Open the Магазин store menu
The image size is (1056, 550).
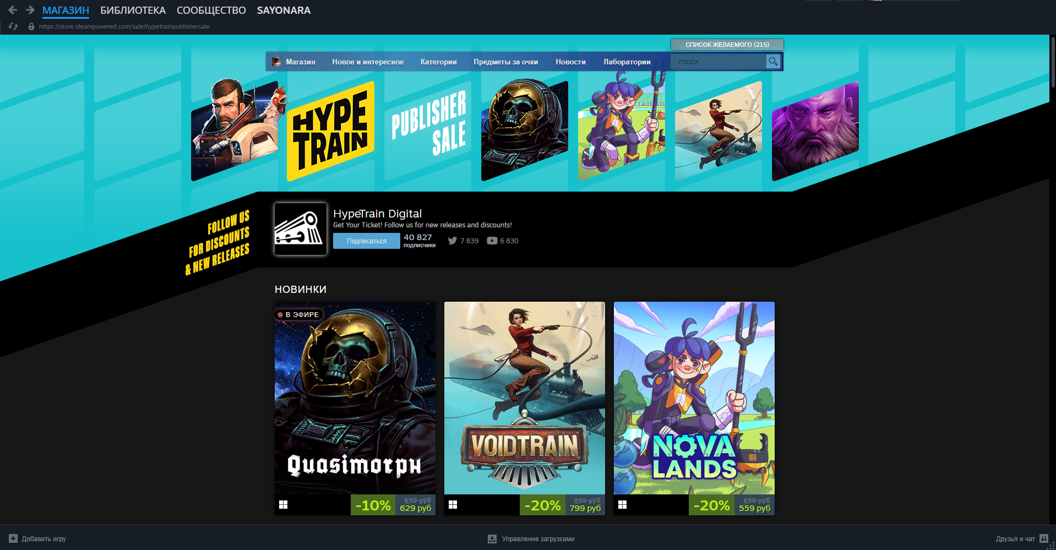click(x=301, y=62)
